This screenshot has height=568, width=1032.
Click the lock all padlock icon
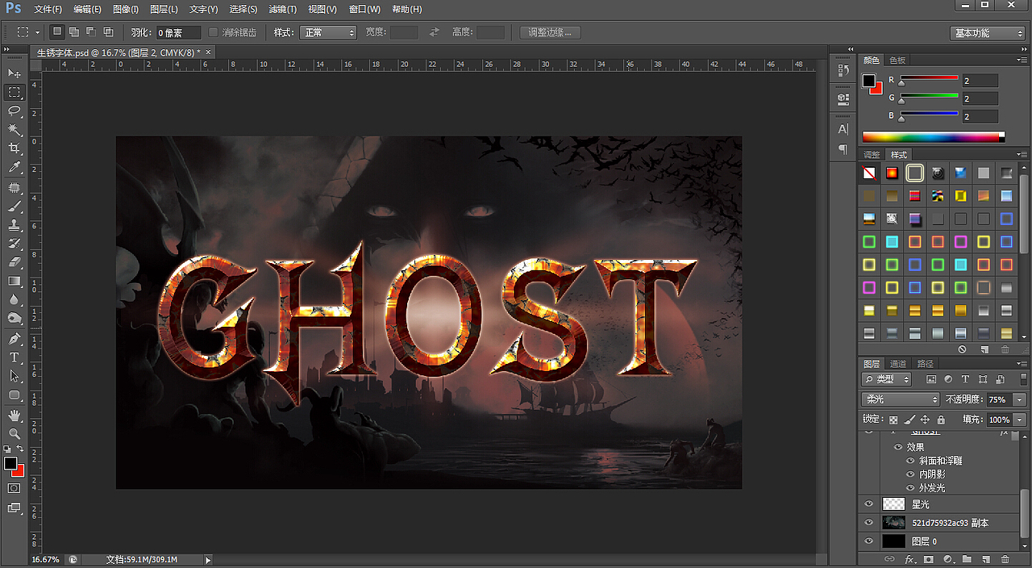click(941, 420)
